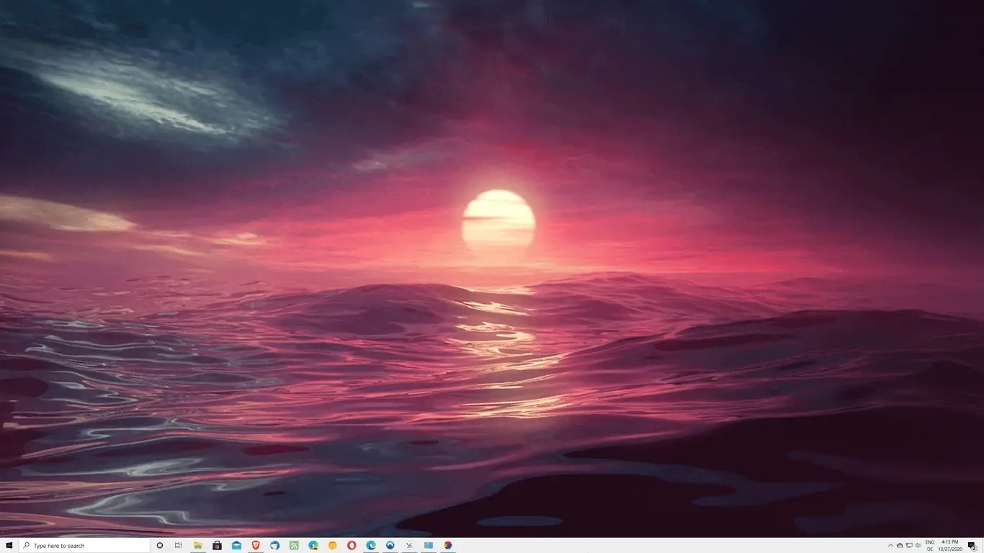Screen dimensions: 984x553
Task: Click the 'Type here to search' box
Action: [84, 546]
